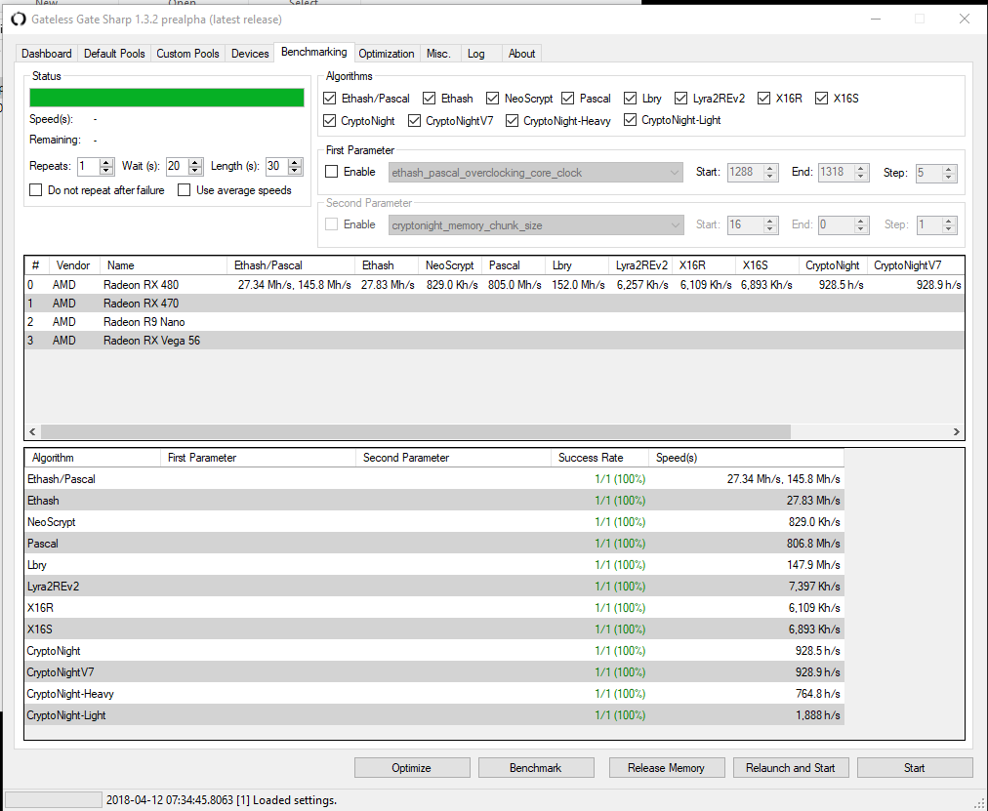Select the Radeon RX 470 device row

[x=494, y=304]
